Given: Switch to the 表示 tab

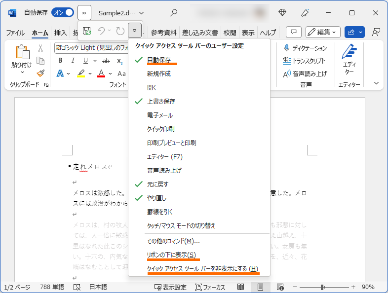Looking at the screenshot, I should coord(248,33).
